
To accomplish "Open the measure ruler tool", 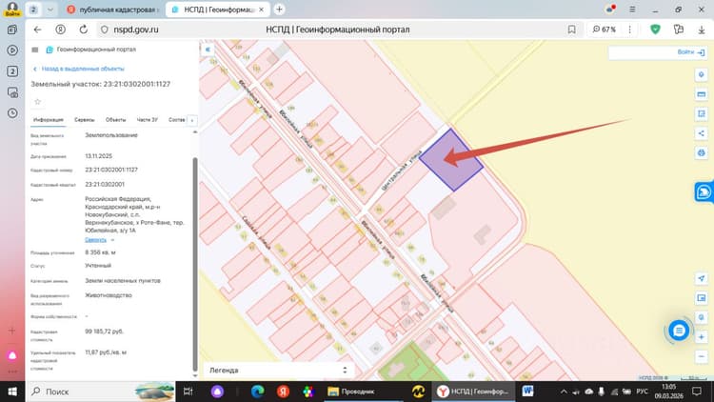I will 702,94.
